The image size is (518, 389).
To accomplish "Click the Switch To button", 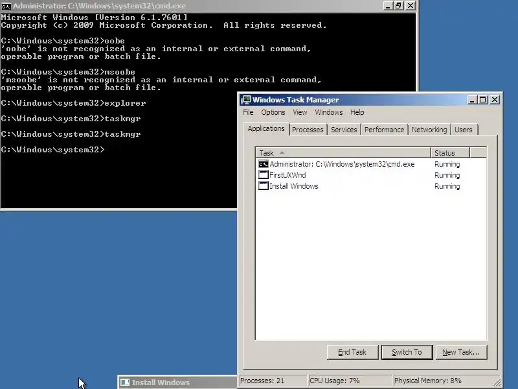I will tap(407, 352).
